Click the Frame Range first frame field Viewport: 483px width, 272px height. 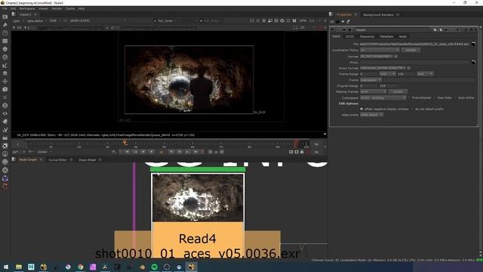coord(369,74)
